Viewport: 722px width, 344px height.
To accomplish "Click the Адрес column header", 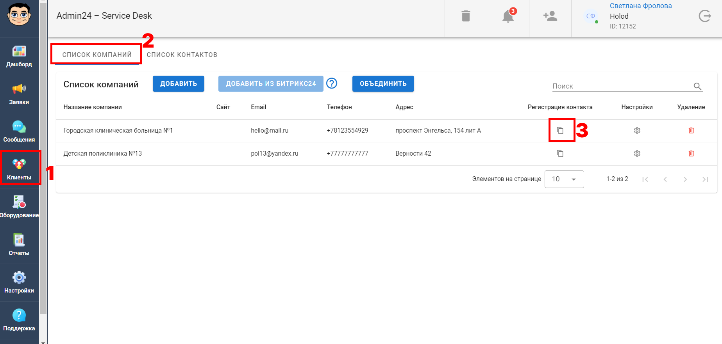I will point(404,107).
